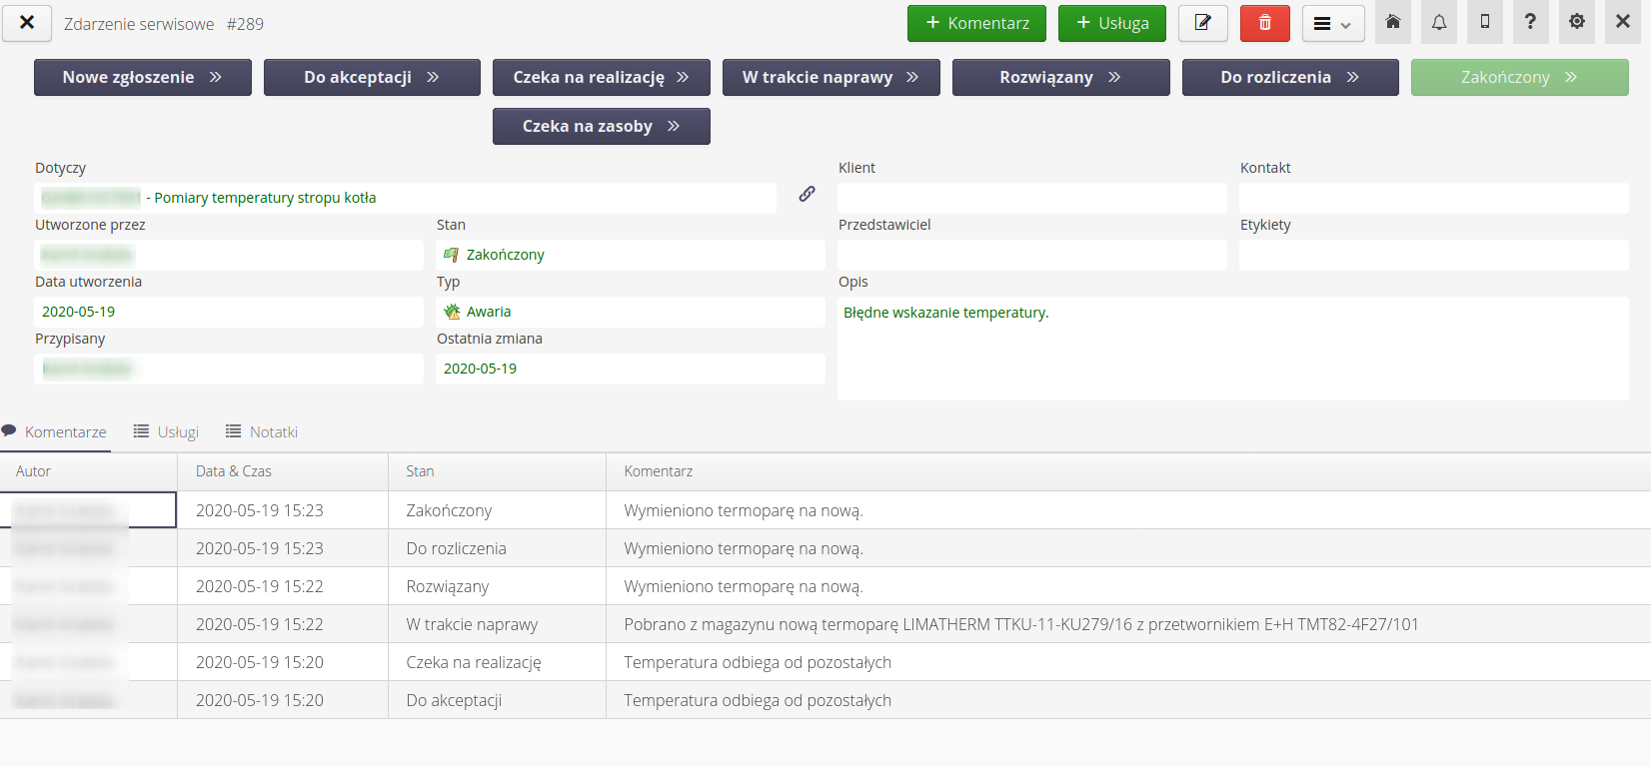Click the Opis description text field
Screen dimensions: 1651x767
click(1231, 348)
